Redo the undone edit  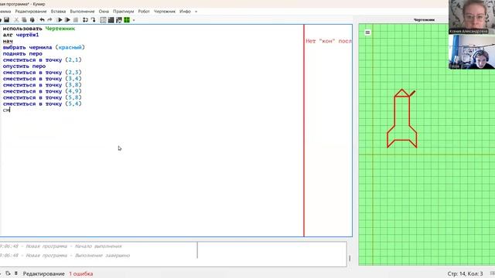49,20
